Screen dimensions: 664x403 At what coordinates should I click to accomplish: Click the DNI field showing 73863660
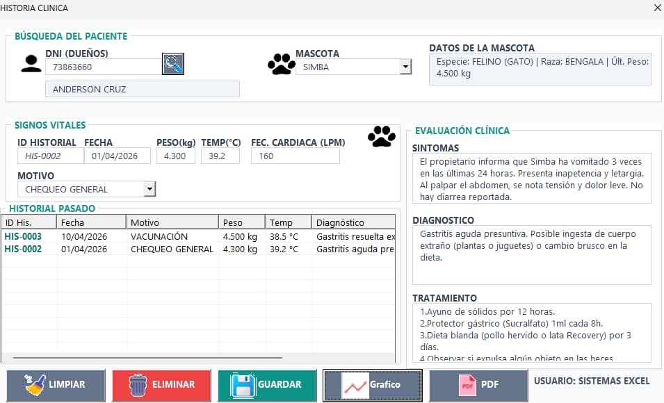coord(104,67)
